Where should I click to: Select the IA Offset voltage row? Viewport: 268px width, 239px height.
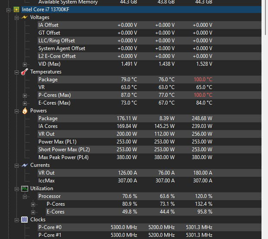tap(150, 25)
